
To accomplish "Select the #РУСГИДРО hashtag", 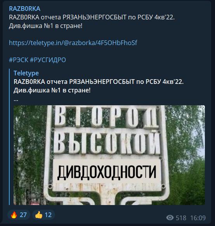I will [48, 60].
